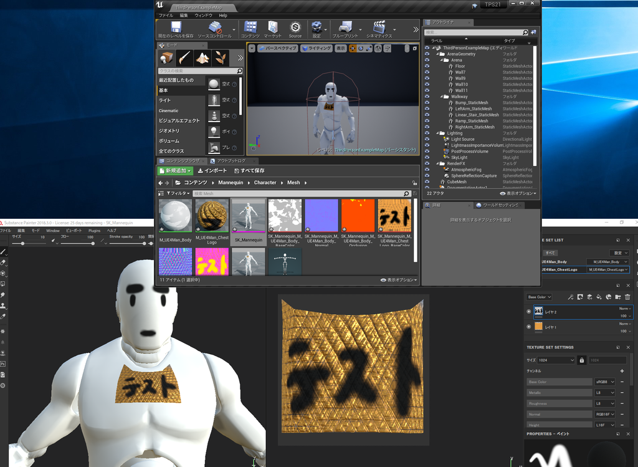Screen dimensions: 638x467
Task: Open the フィルタ filter dropdown in Content Browser
Action: (x=178, y=193)
